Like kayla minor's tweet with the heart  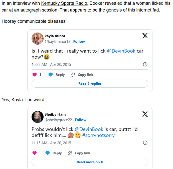click(35, 75)
